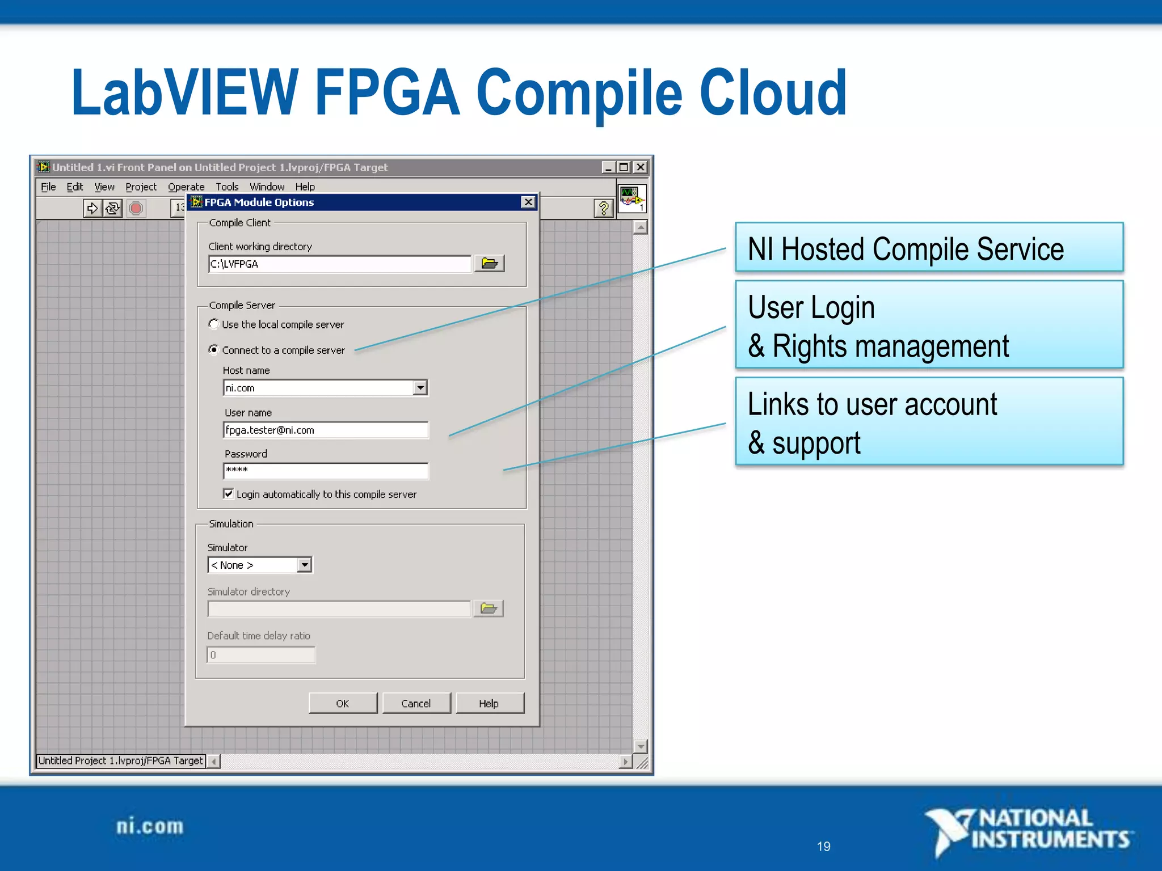Screen dimensions: 1162x871
Task: Click the Untitled Project 1.lvproj/FPGA Target status label
Action: [x=120, y=760]
